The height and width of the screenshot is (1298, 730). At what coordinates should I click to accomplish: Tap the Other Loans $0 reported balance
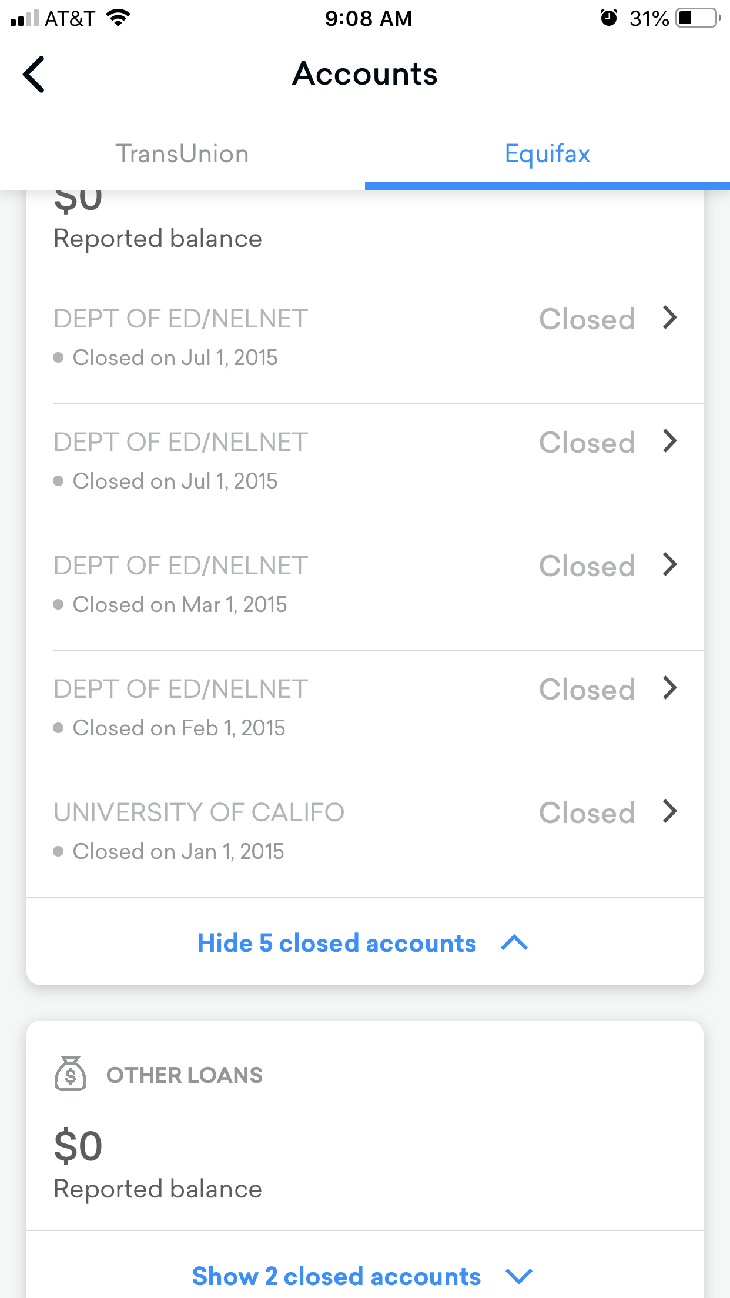click(78, 1147)
